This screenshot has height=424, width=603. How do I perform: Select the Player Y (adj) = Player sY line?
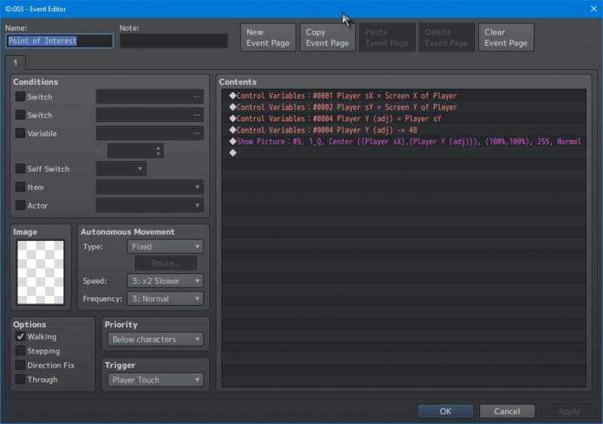pyautogui.click(x=403, y=119)
